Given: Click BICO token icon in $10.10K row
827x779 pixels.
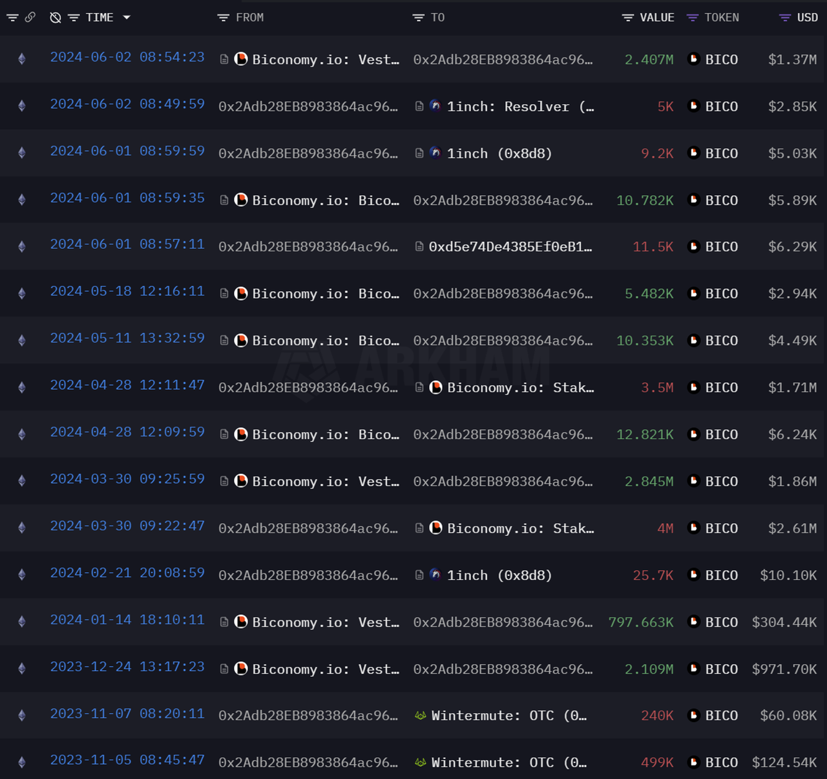Looking at the screenshot, I should click(x=694, y=575).
